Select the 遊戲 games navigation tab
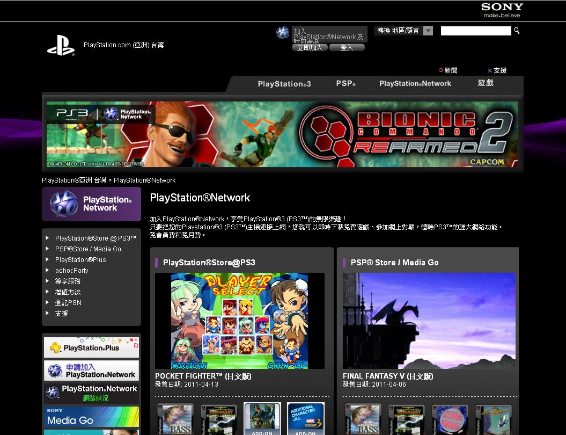This screenshot has width=566, height=435. pos(486,83)
